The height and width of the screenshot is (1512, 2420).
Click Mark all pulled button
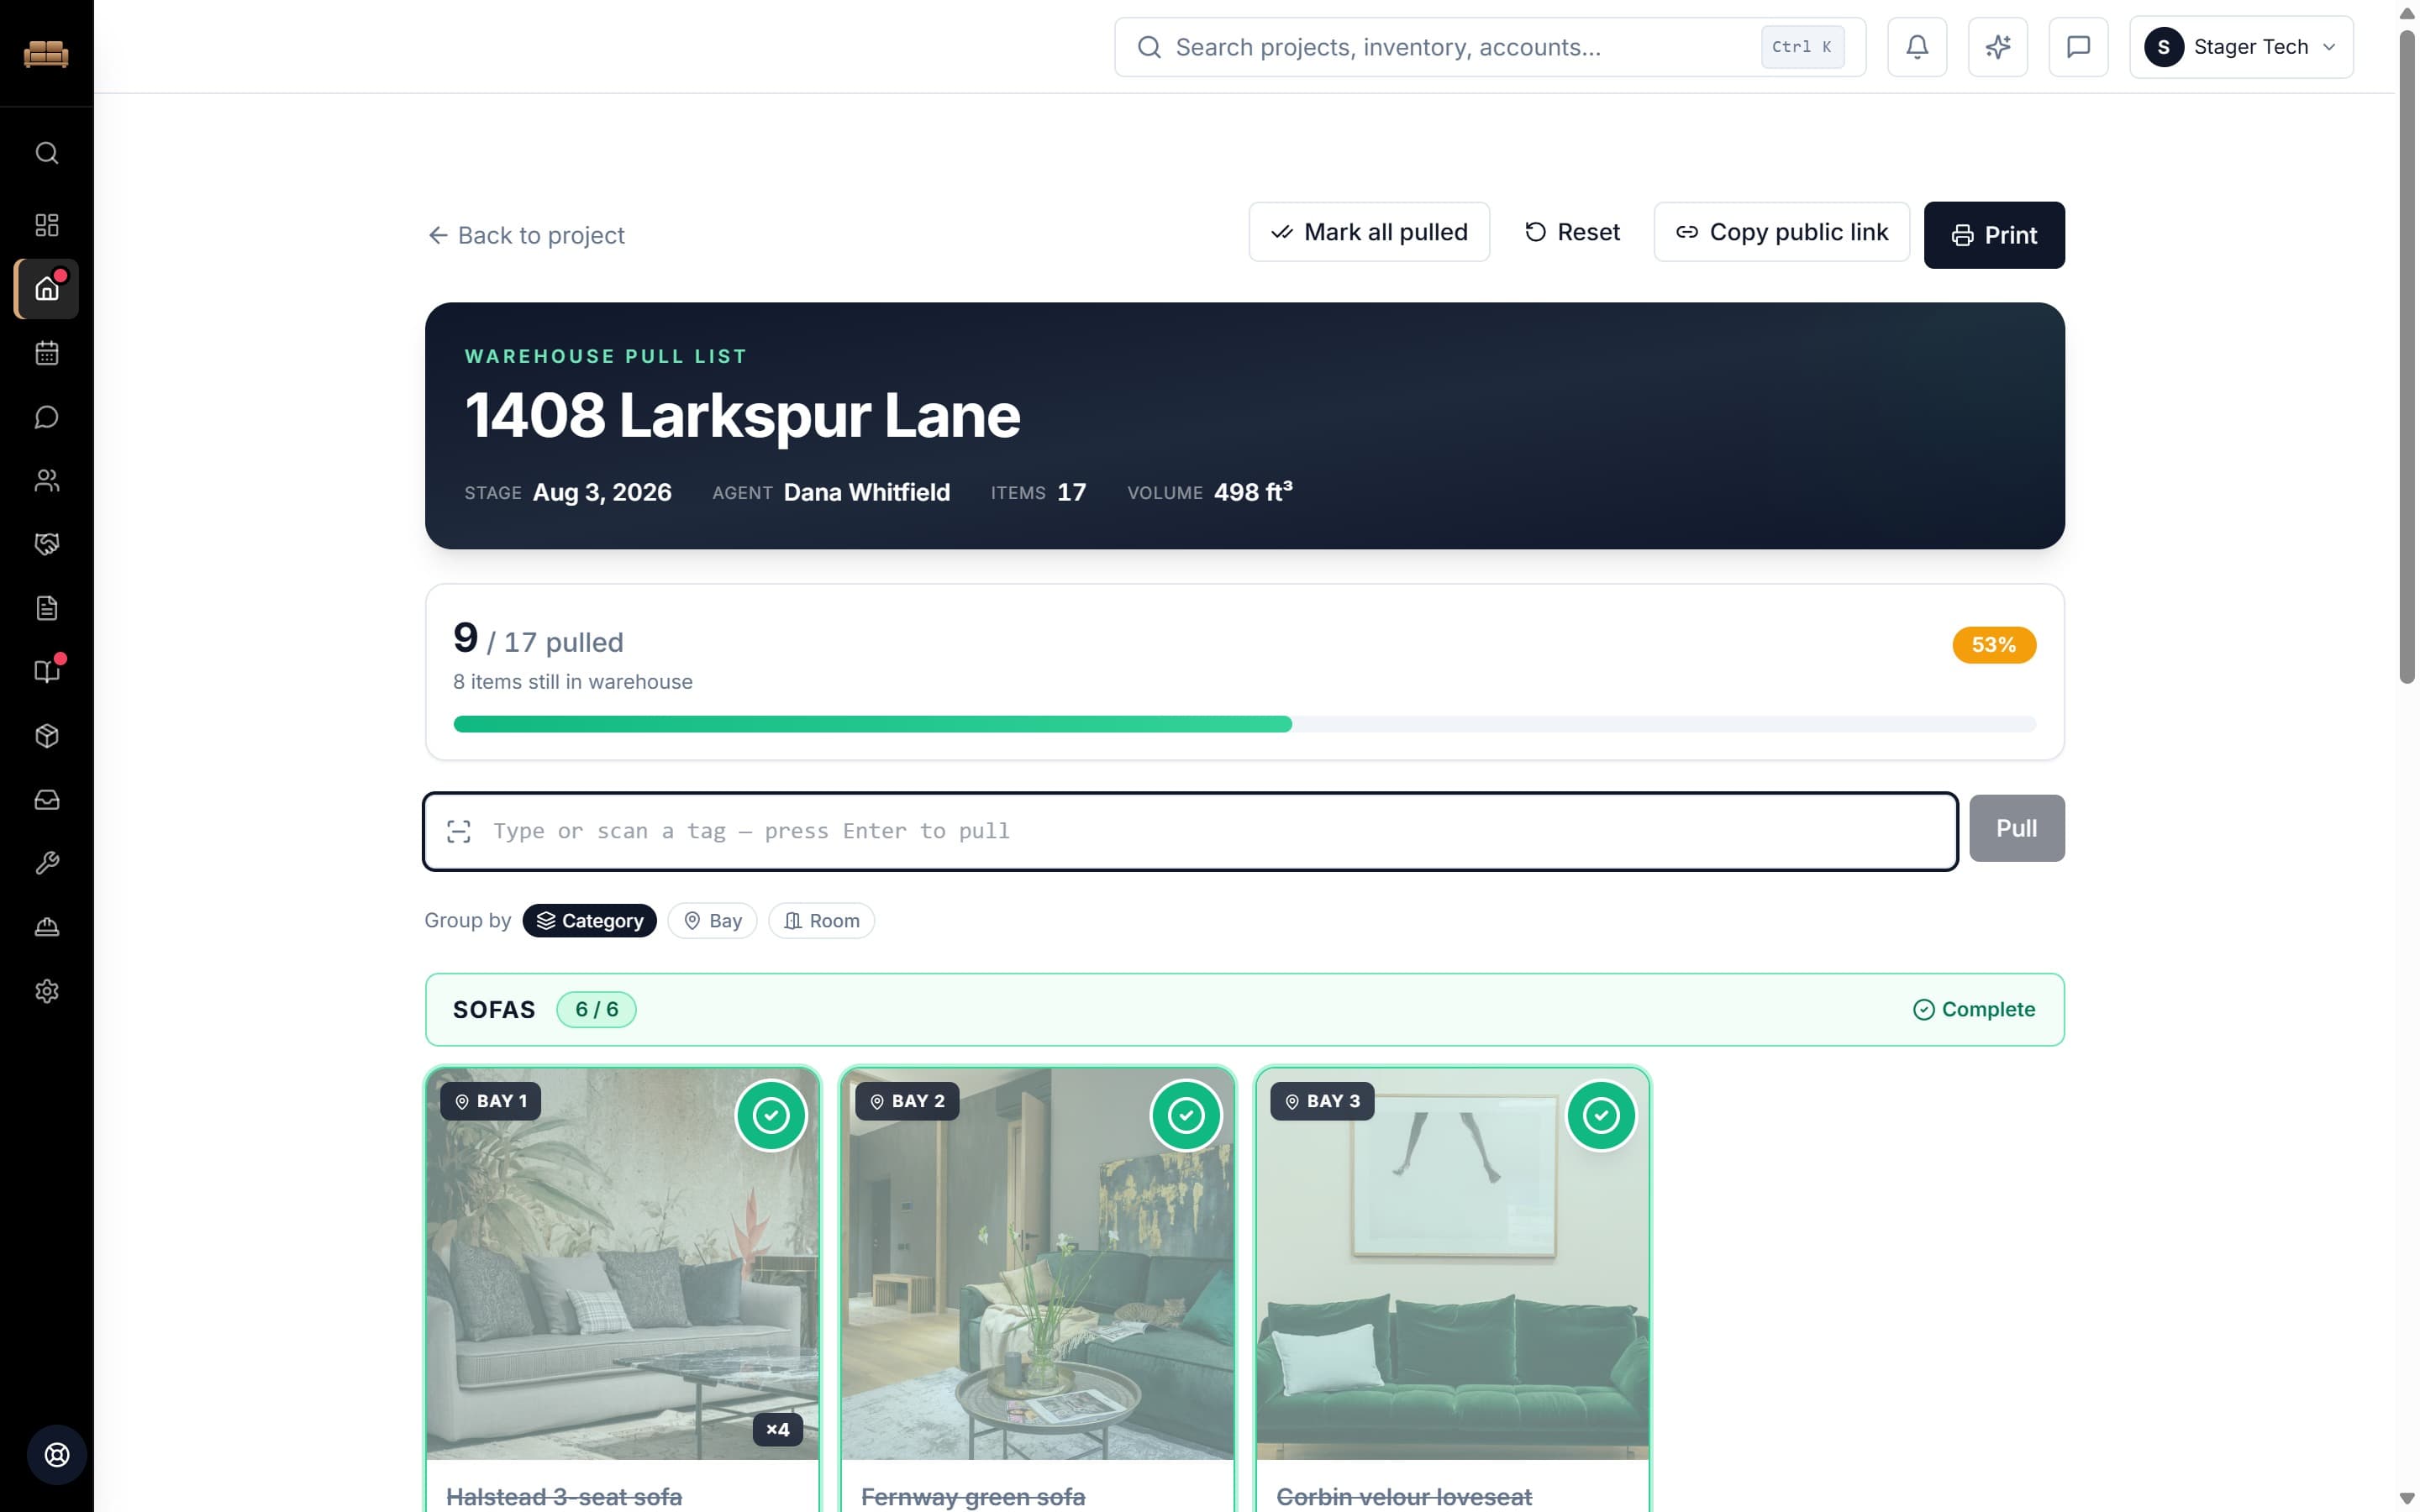pyautogui.click(x=1369, y=232)
